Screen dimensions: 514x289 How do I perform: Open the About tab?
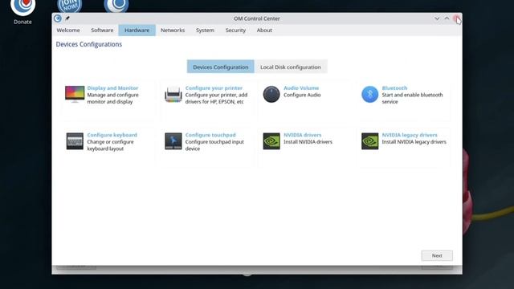(x=264, y=31)
